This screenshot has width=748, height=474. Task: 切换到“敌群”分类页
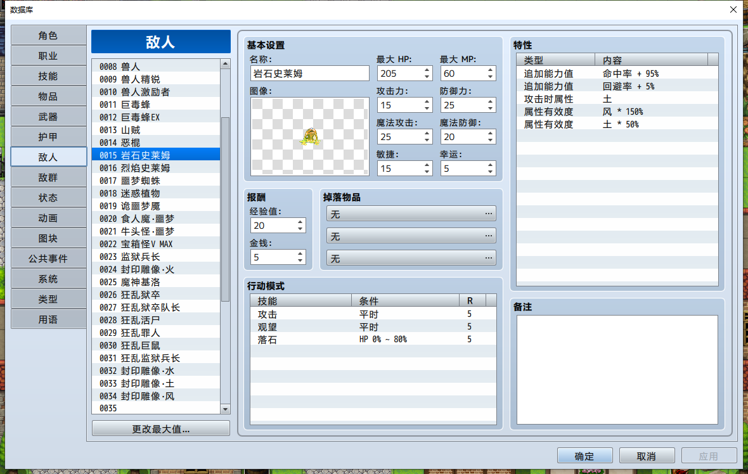coord(48,177)
